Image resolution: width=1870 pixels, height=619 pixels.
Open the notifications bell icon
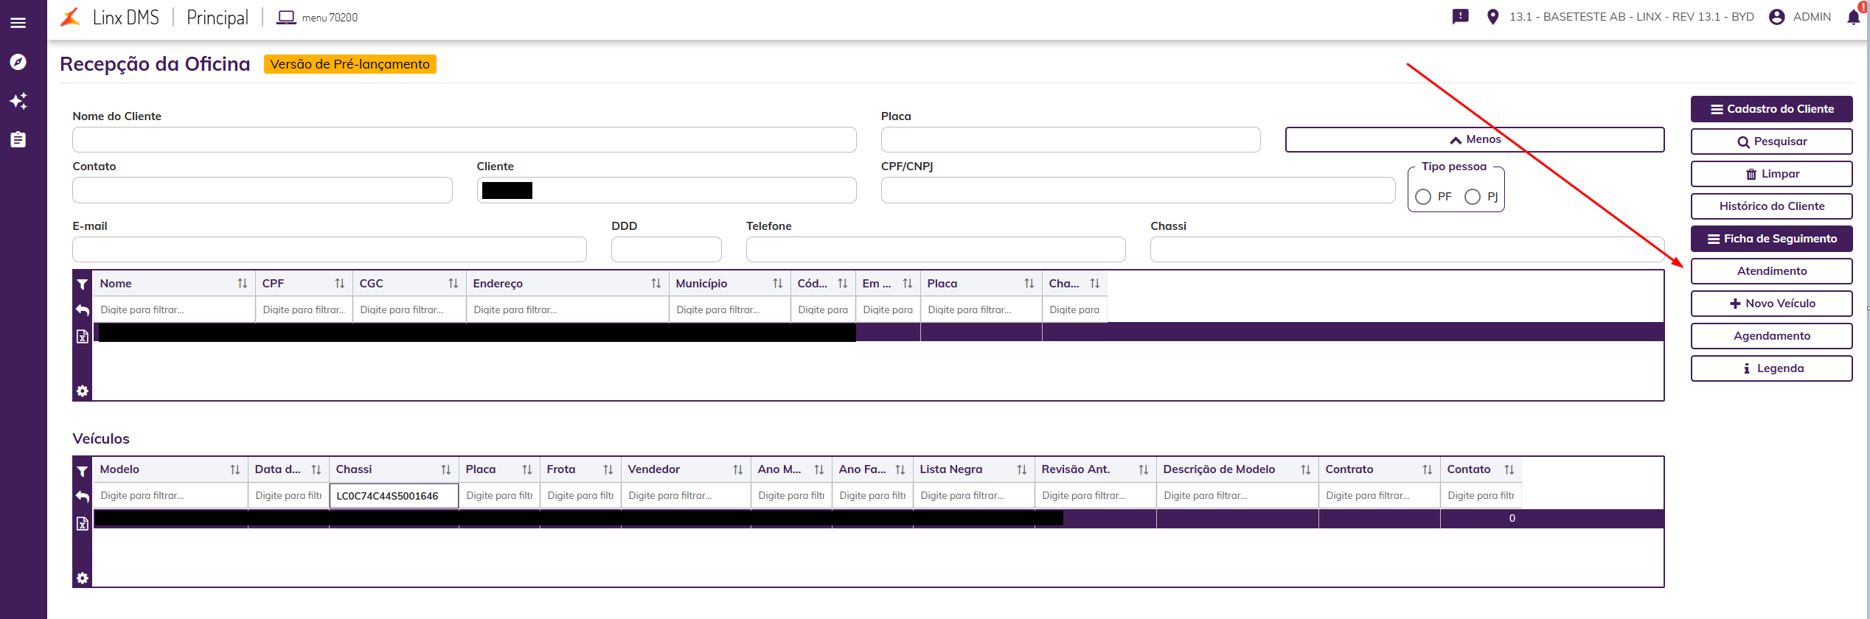[1854, 17]
